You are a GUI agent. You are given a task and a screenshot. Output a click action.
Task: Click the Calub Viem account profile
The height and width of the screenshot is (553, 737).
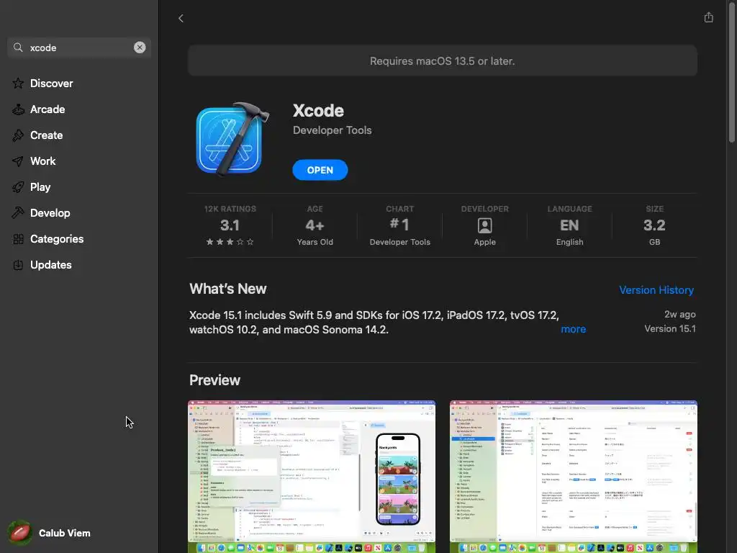click(50, 533)
